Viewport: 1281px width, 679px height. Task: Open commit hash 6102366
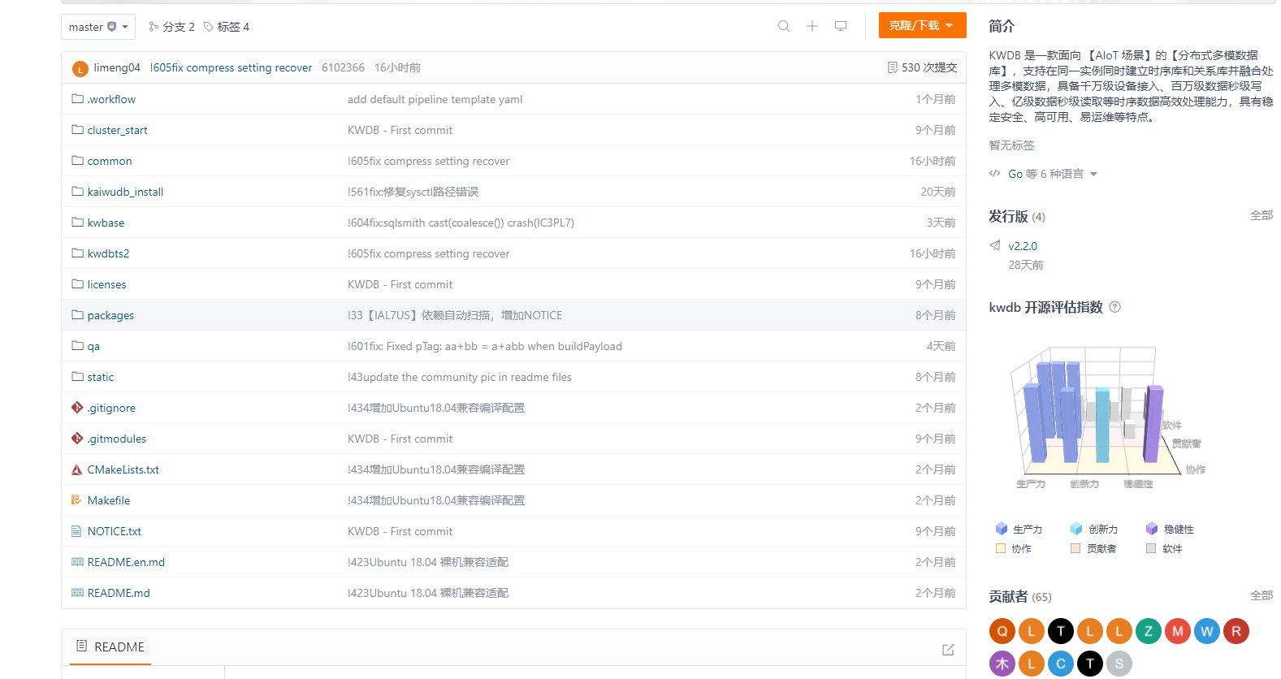(343, 67)
